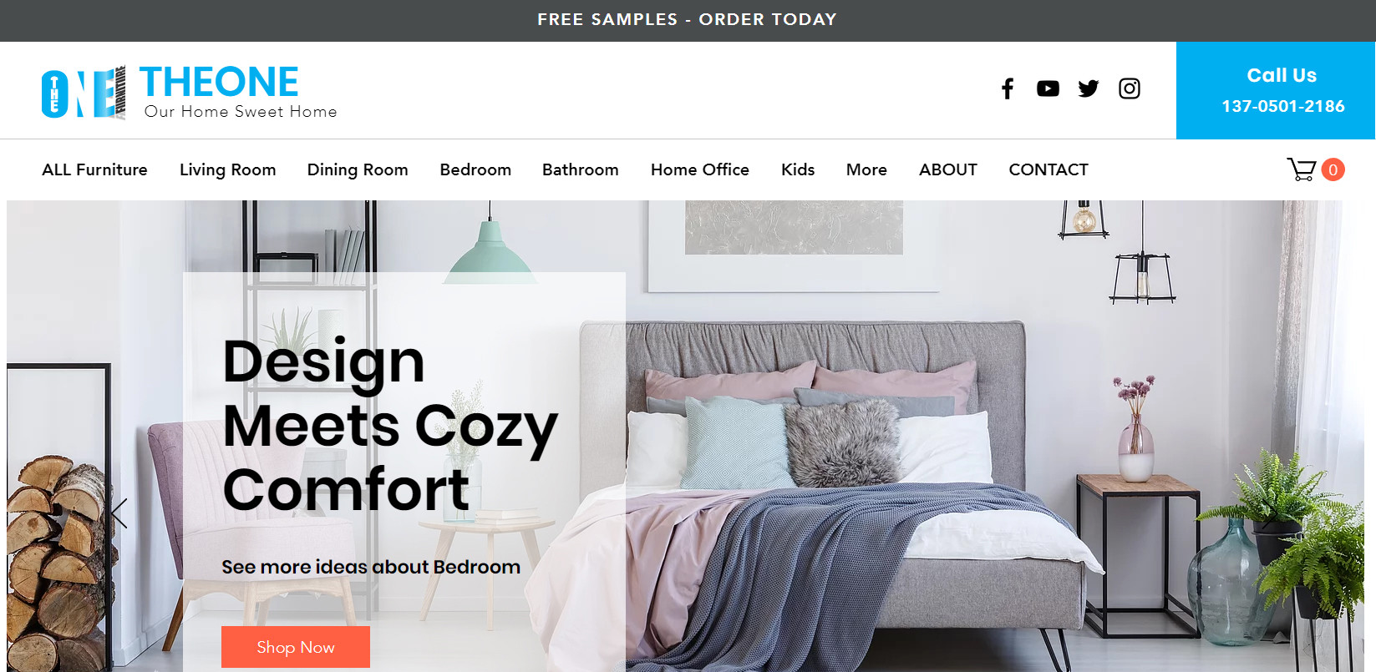
Task: Open the Bathroom category
Action: click(581, 169)
